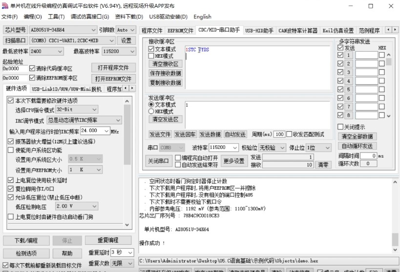This screenshot has height=272, width=400.
Task: Open 低压检测电压 2.00 V dropdown
Action: pyautogui.click(x=94, y=206)
